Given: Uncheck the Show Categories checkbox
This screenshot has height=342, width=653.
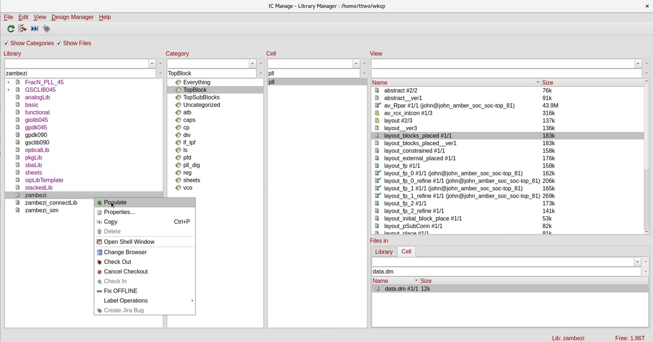Looking at the screenshot, I should 6,43.
